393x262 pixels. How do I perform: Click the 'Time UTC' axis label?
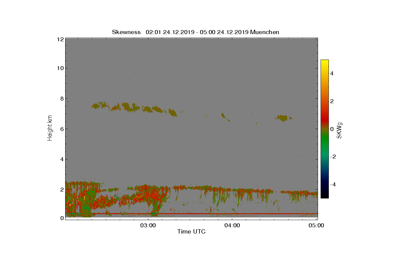pyautogui.click(x=191, y=232)
